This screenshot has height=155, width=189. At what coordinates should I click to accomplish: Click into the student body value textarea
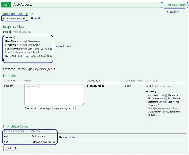click(54, 94)
